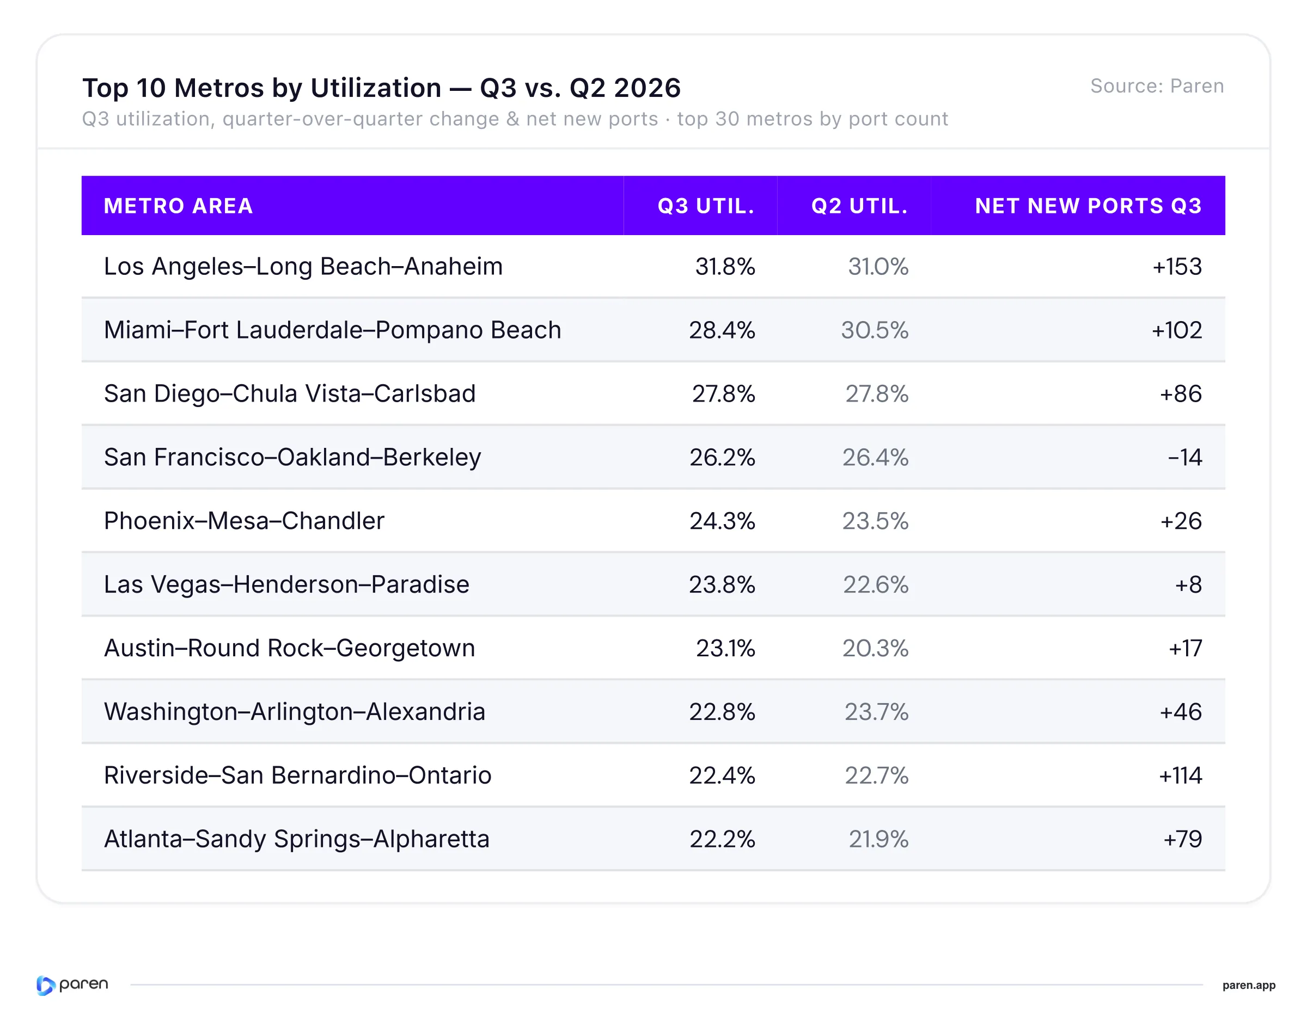
Task: Select the San Francisco–Oakland–Berkeley row name
Action: pyautogui.click(x=292, y=458)
